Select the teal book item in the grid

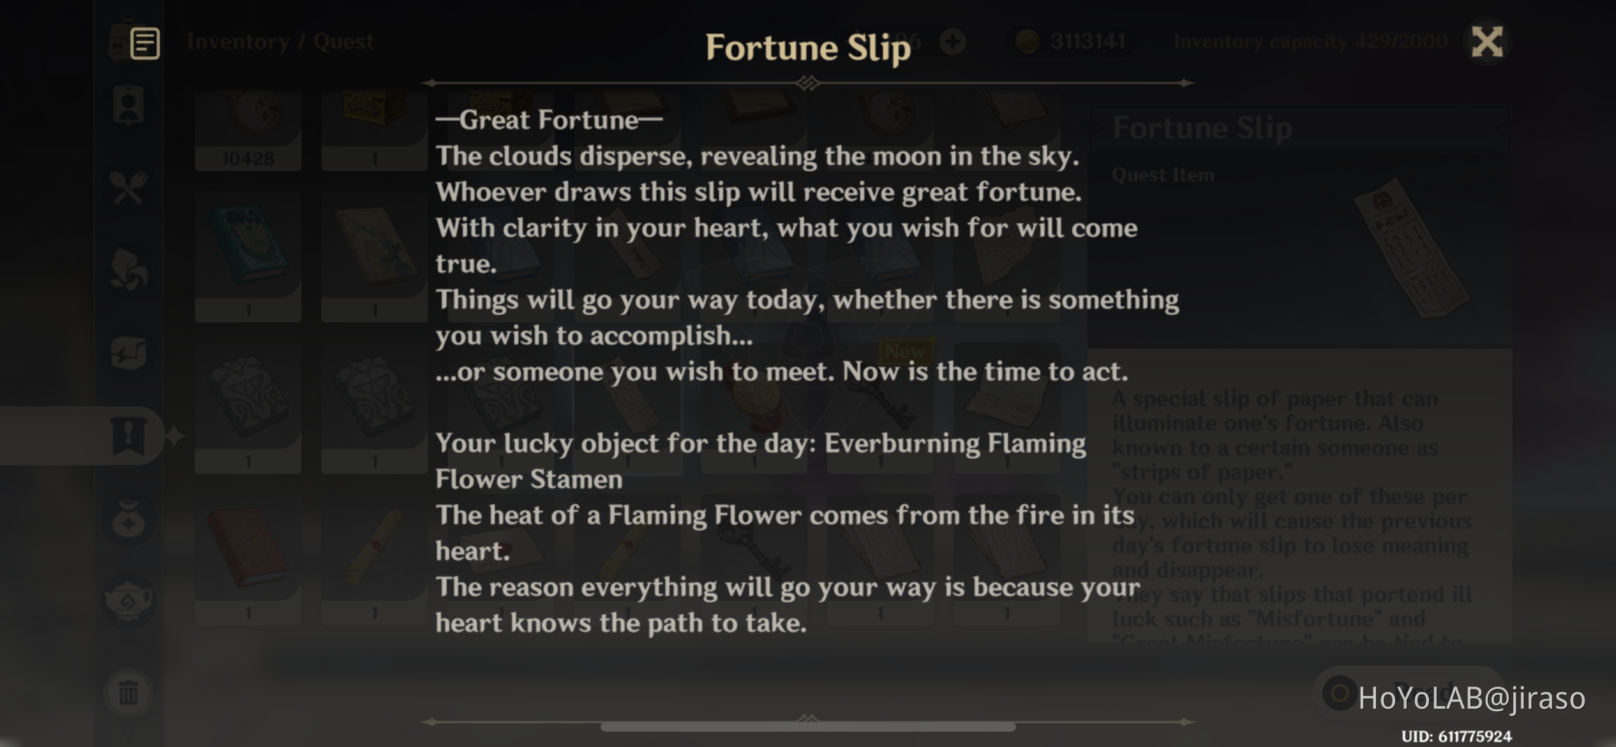coord(248,255)
